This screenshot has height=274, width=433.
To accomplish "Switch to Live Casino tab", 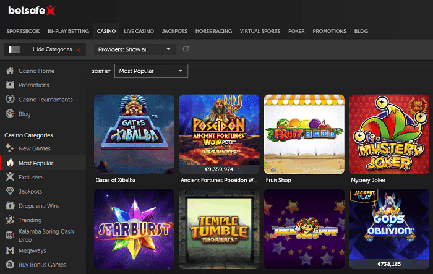I will click(x=139, y=31).
